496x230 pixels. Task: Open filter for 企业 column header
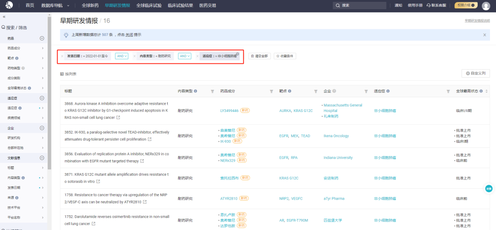[x=366, y=91]
